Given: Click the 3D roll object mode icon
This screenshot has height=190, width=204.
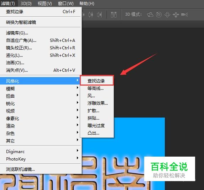Looking at the screenshot, I should pyautogui.click(x=159, y=15).
